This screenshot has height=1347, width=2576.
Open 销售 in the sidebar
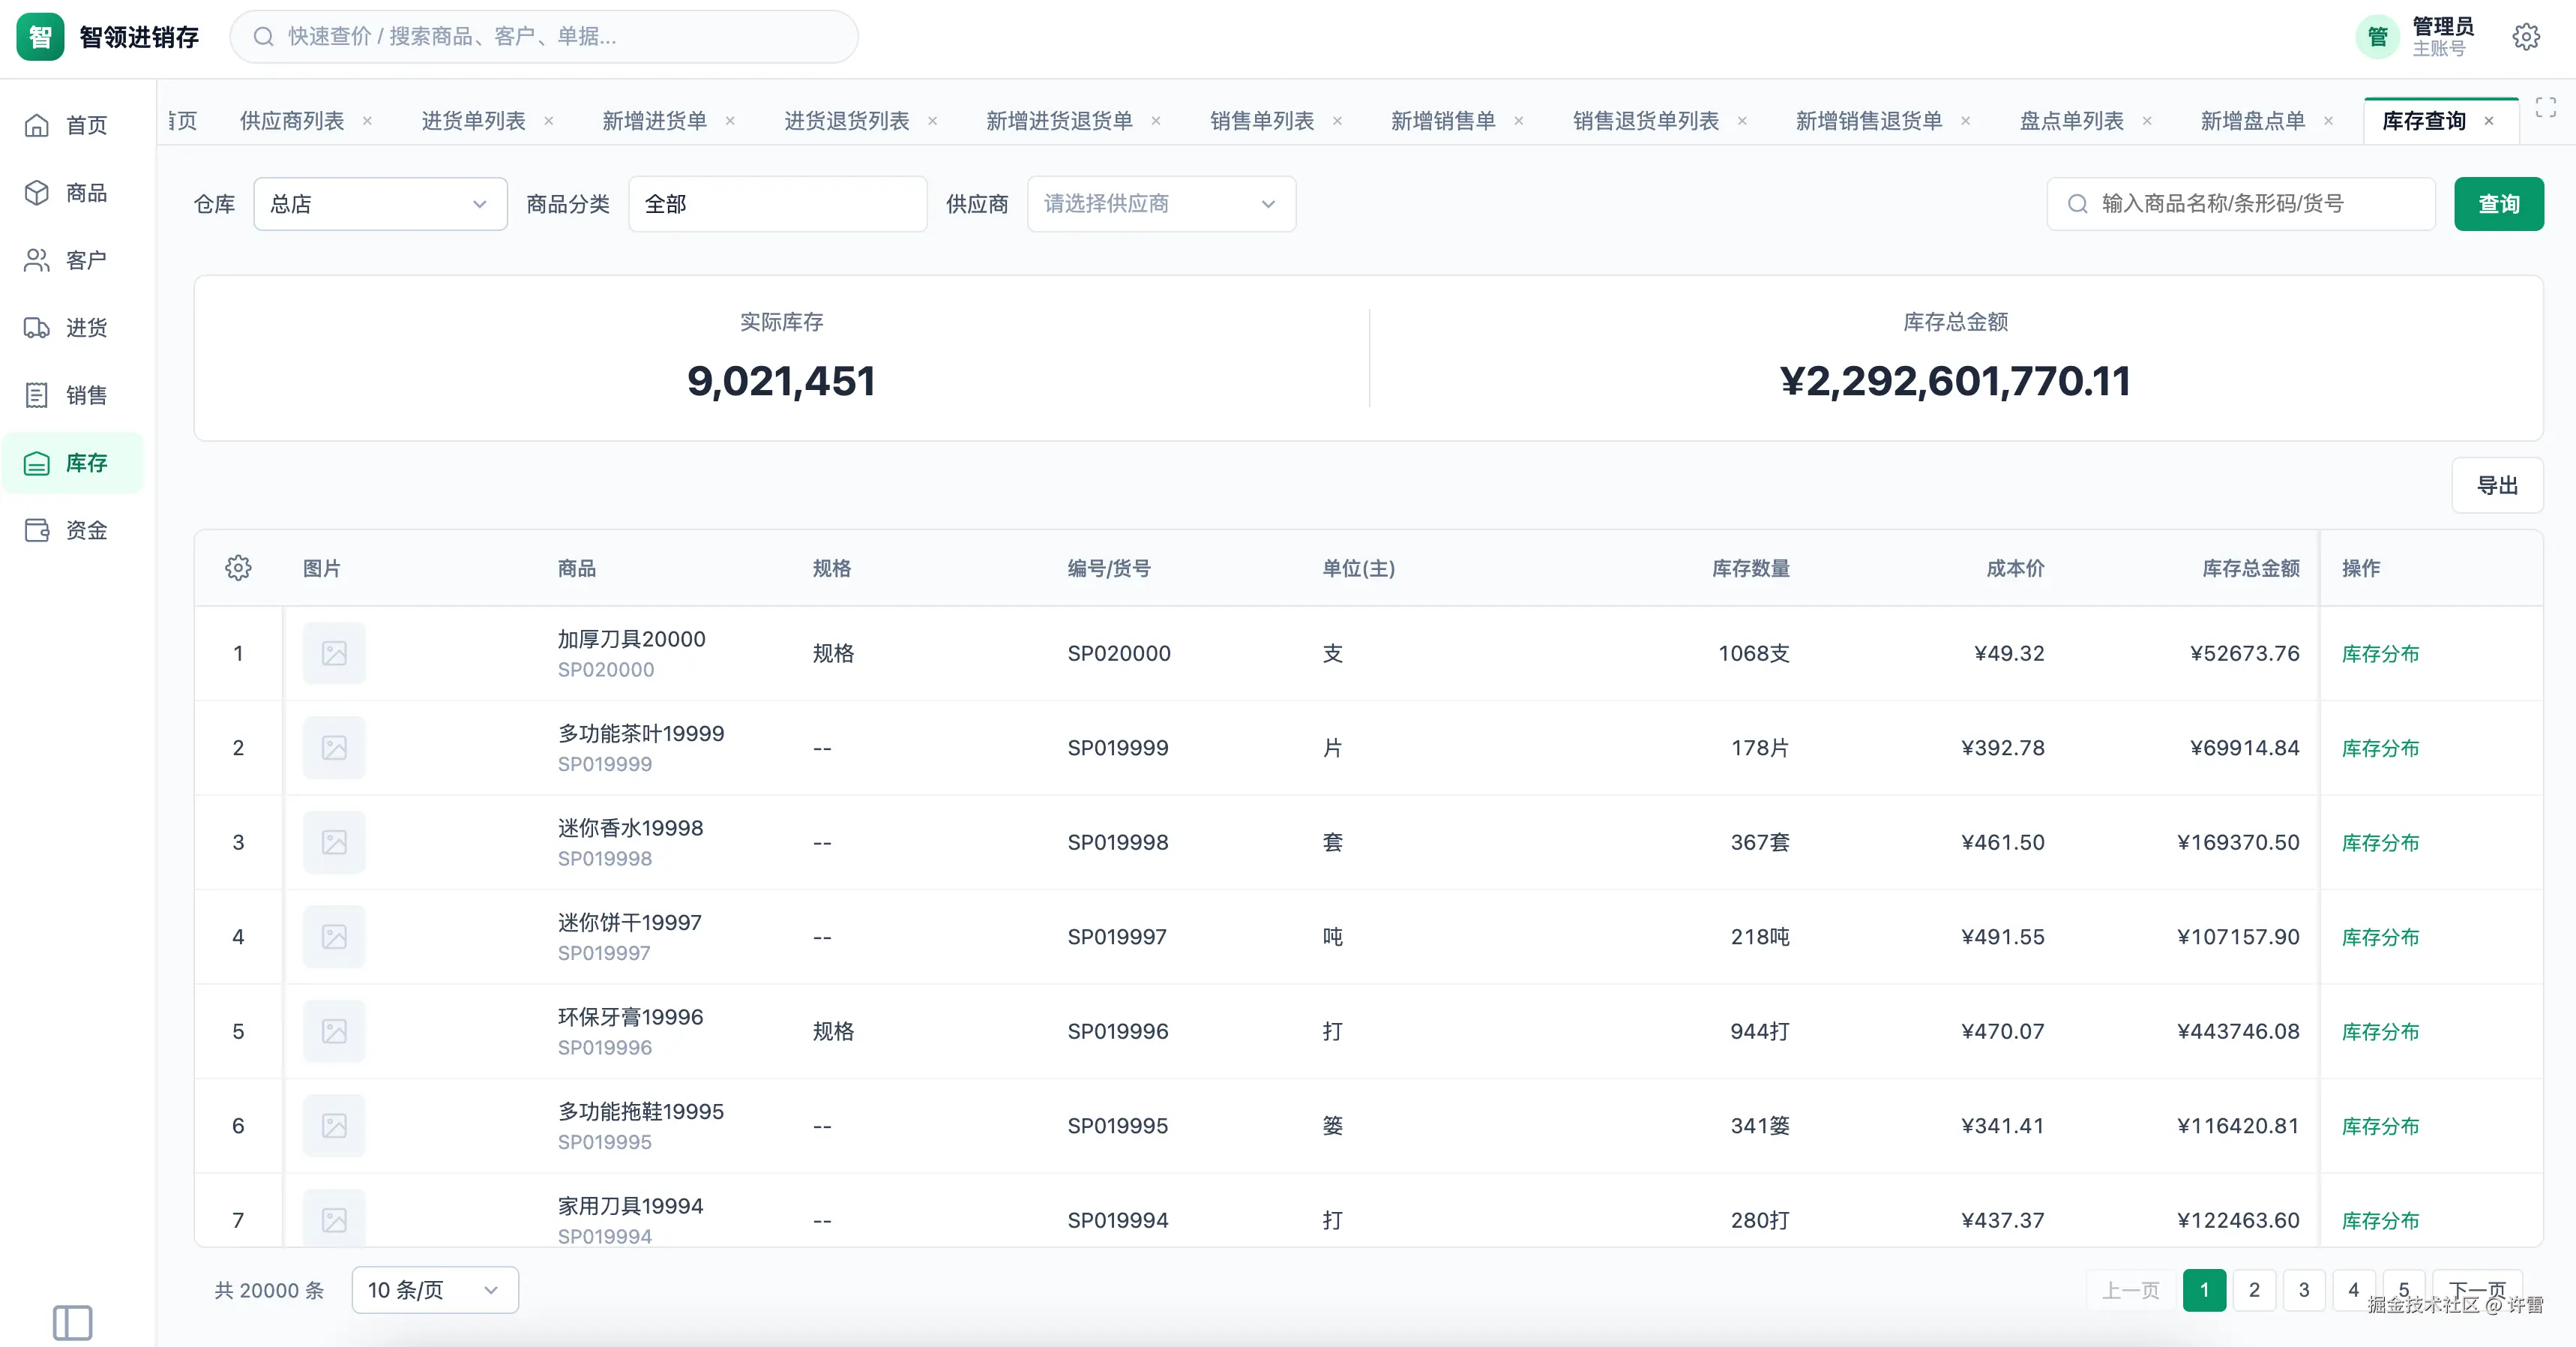[72, 395]
